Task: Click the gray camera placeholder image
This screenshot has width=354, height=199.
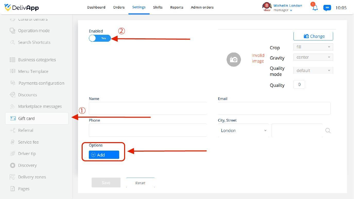Action: 234,59
